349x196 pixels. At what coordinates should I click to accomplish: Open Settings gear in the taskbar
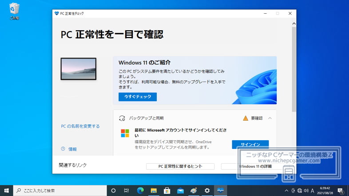pos(207,190)
